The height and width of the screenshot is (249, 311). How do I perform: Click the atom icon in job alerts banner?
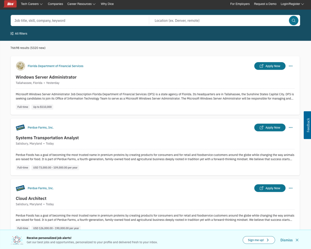point(17,240)
